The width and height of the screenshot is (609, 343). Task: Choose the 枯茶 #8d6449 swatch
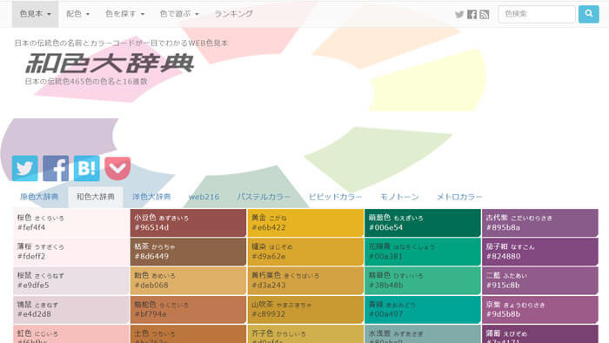[189, 252]
